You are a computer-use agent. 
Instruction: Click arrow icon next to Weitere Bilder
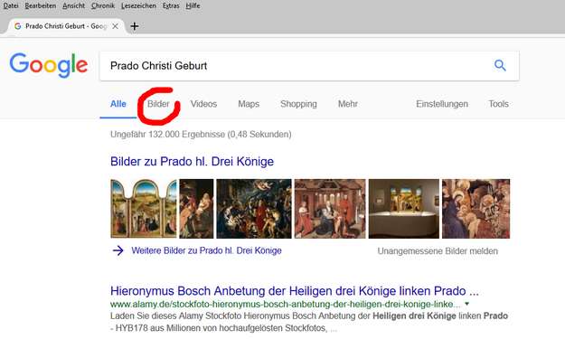pos(118,250)
